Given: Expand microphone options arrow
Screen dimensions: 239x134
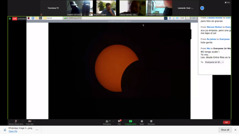Looking at the screenshot, I should coord(23,121).
